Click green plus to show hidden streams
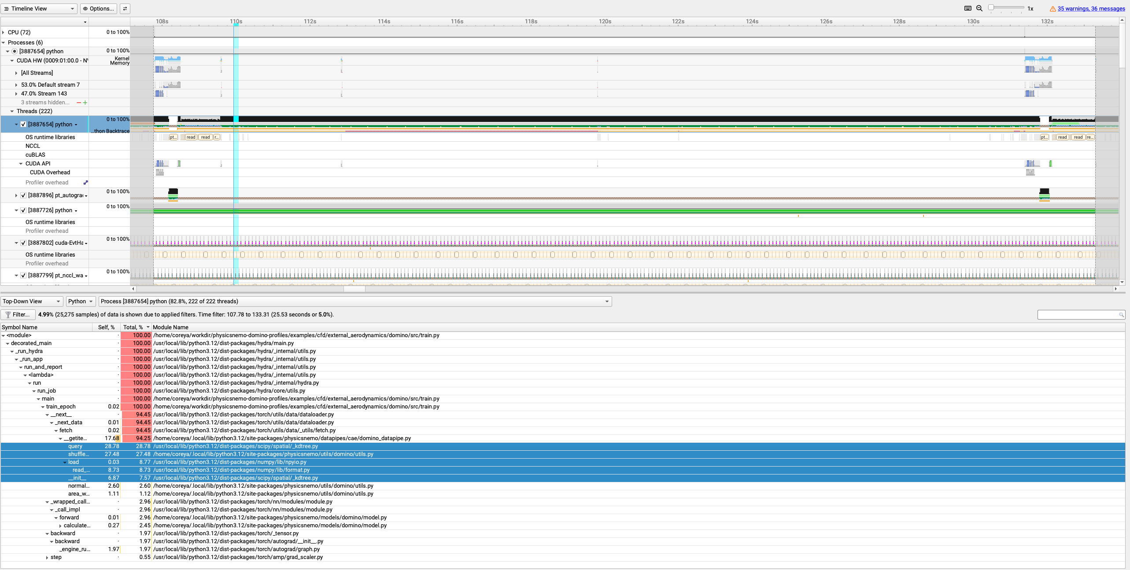Viewport: 1130px width, 570px height. [x=85, y=103]
